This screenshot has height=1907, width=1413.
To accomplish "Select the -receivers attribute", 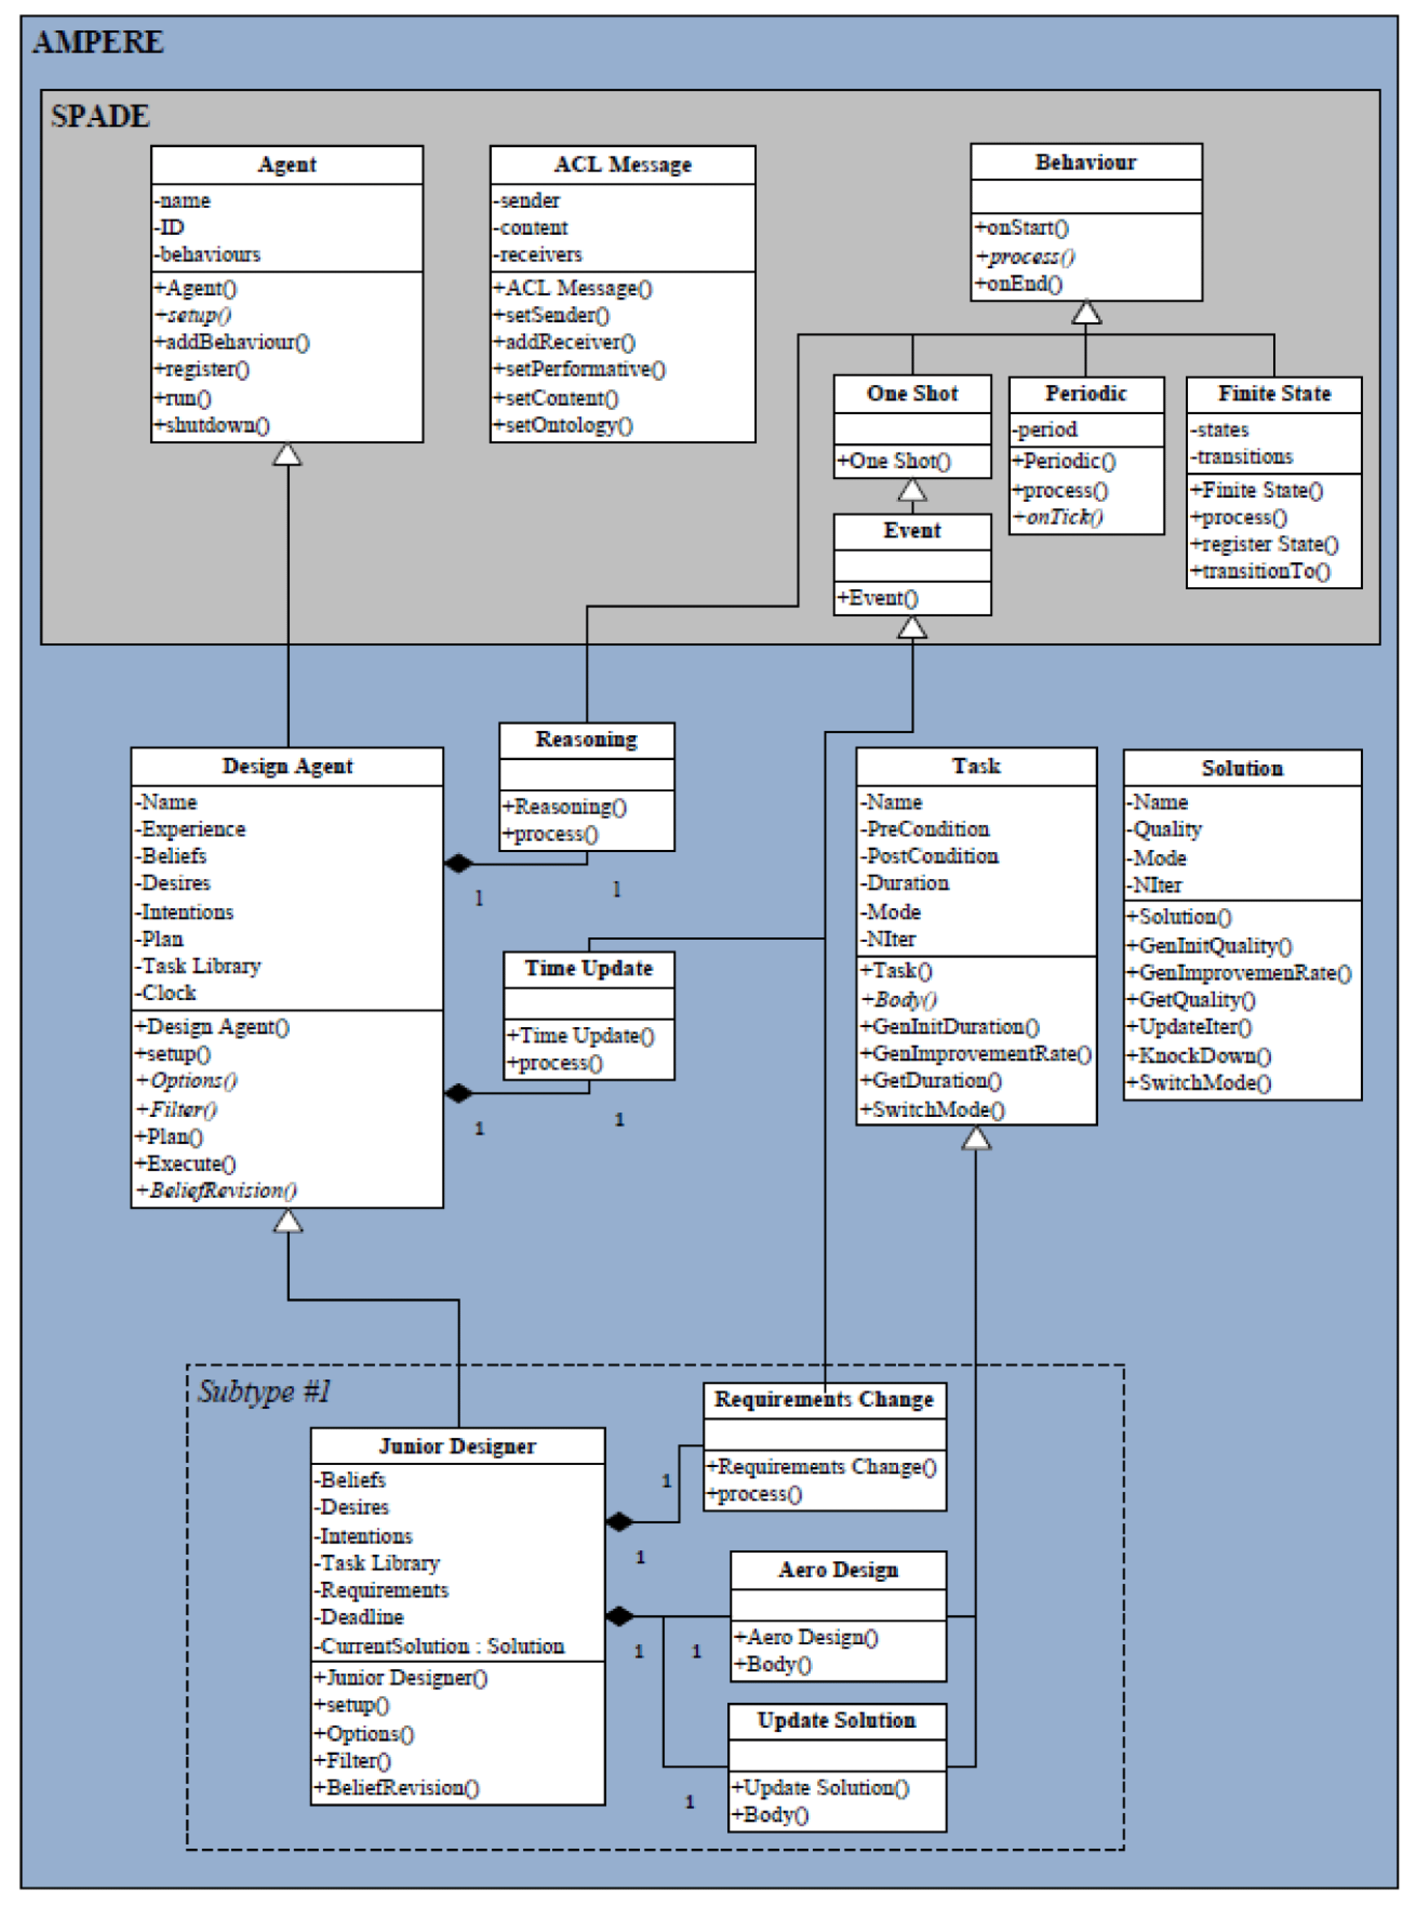I will tap(537, 254).
